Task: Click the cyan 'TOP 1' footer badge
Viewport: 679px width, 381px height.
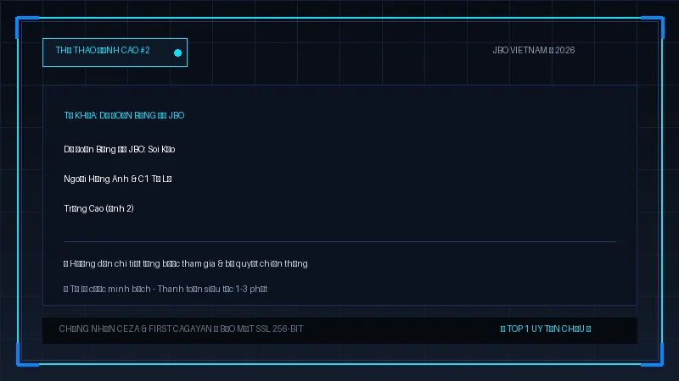Action: [x=546, y=329]
